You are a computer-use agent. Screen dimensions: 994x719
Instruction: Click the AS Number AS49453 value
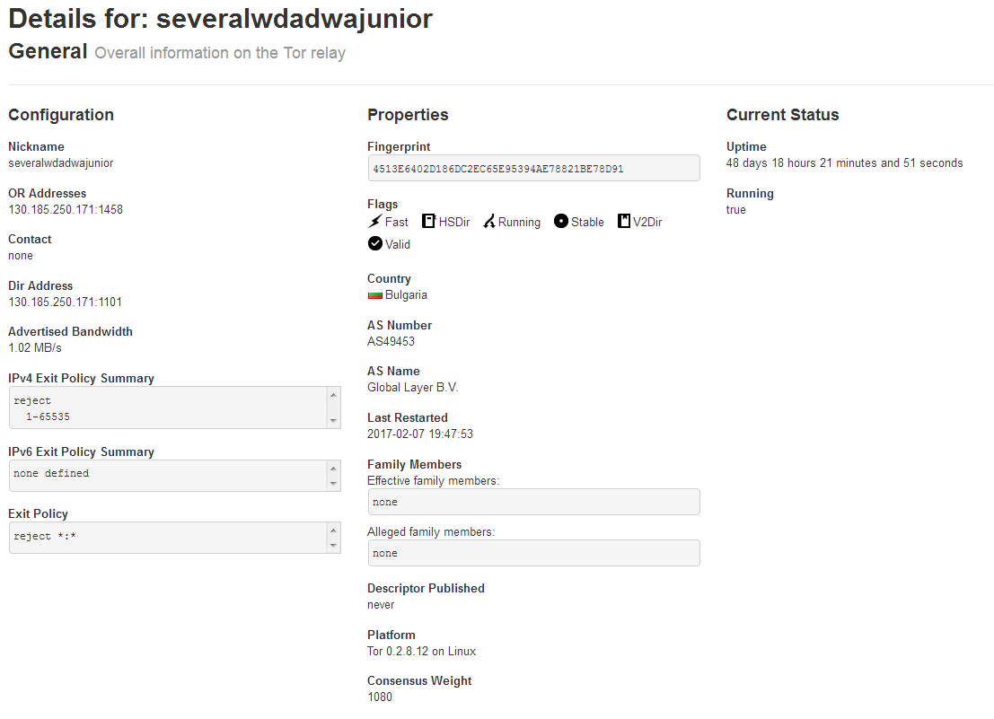(x=391, y=342)
